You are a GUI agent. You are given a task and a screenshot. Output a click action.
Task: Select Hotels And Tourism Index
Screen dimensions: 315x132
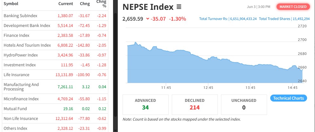pyautogui.click(x=27, y=45)
